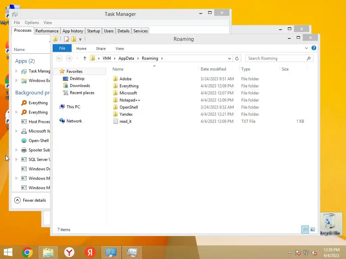
Task: Expand the SQL Server process row
Action: pyautogui.click(x=16, y=159)
